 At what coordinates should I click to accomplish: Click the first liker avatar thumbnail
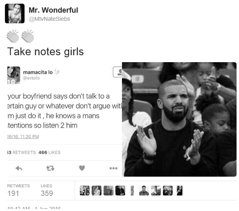85,191
